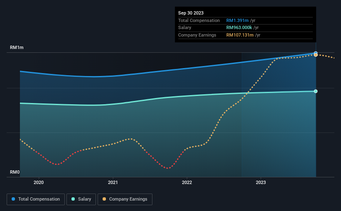Click the 2023 x-axis label
Image resolution: width=341 pixels, height=211 pixels.
pos(261,182)
